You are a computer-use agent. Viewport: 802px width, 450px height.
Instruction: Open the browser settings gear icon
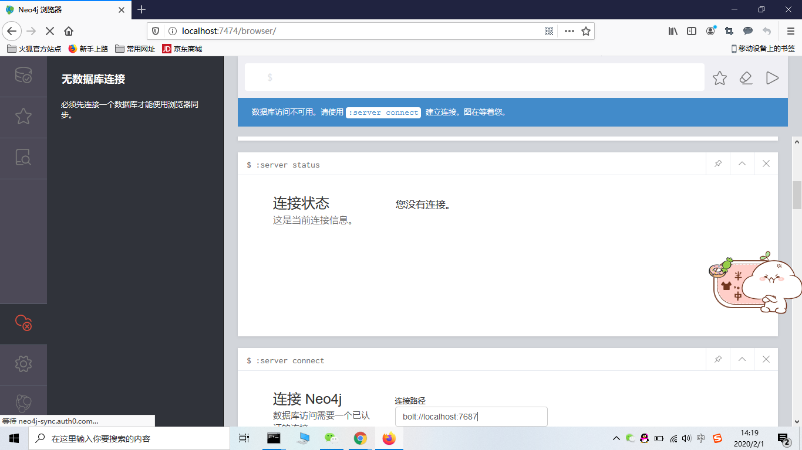tap(23, 364)
